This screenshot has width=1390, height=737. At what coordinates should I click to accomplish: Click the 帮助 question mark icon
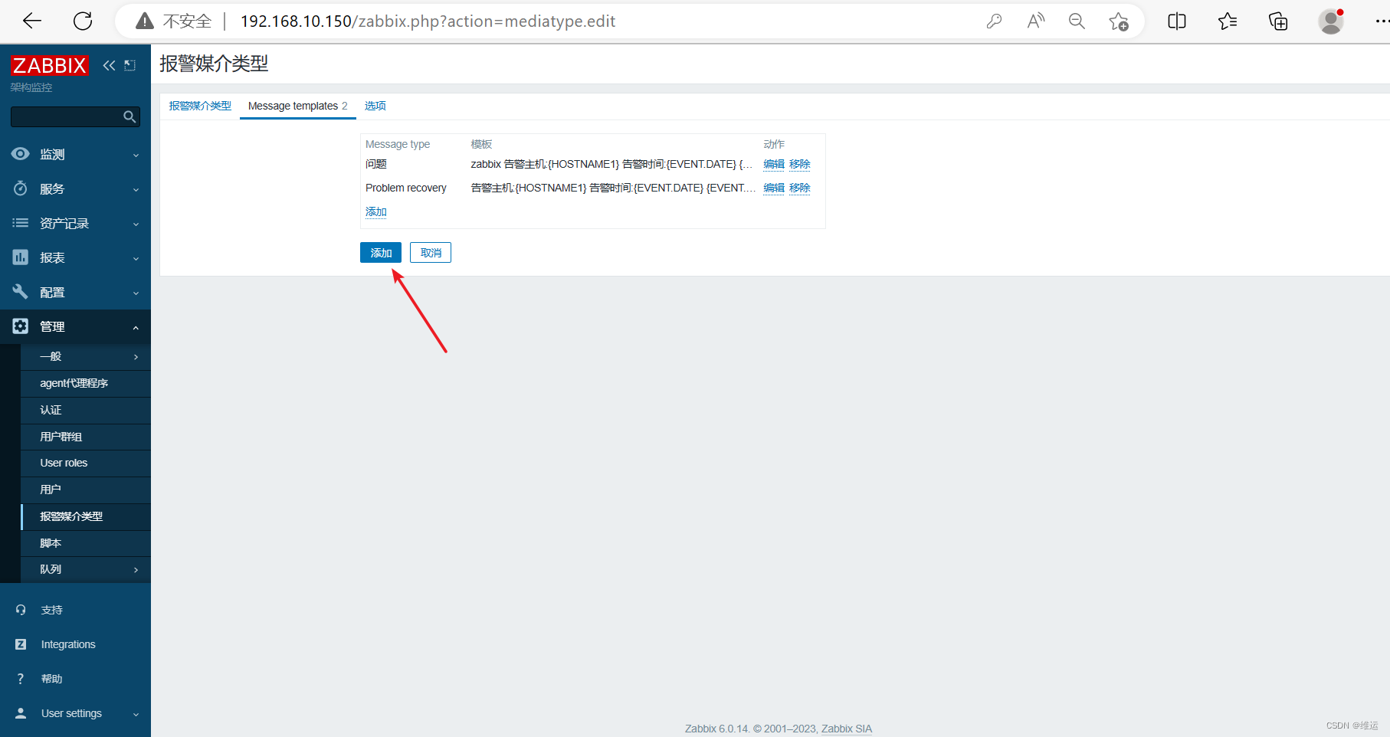[x=21, y=679]
